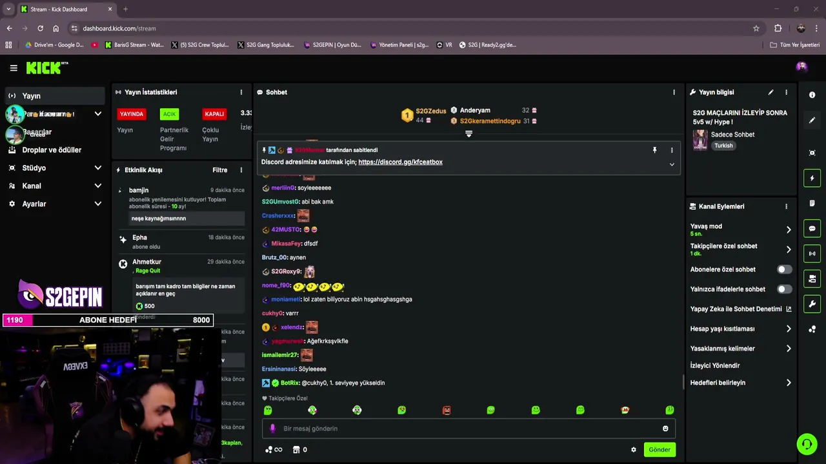Expand the pinned message chevron
The image size is (826, 464).
click(672, 164)
